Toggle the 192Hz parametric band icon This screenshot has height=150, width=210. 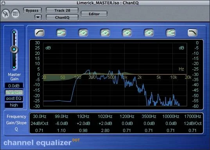83,33
